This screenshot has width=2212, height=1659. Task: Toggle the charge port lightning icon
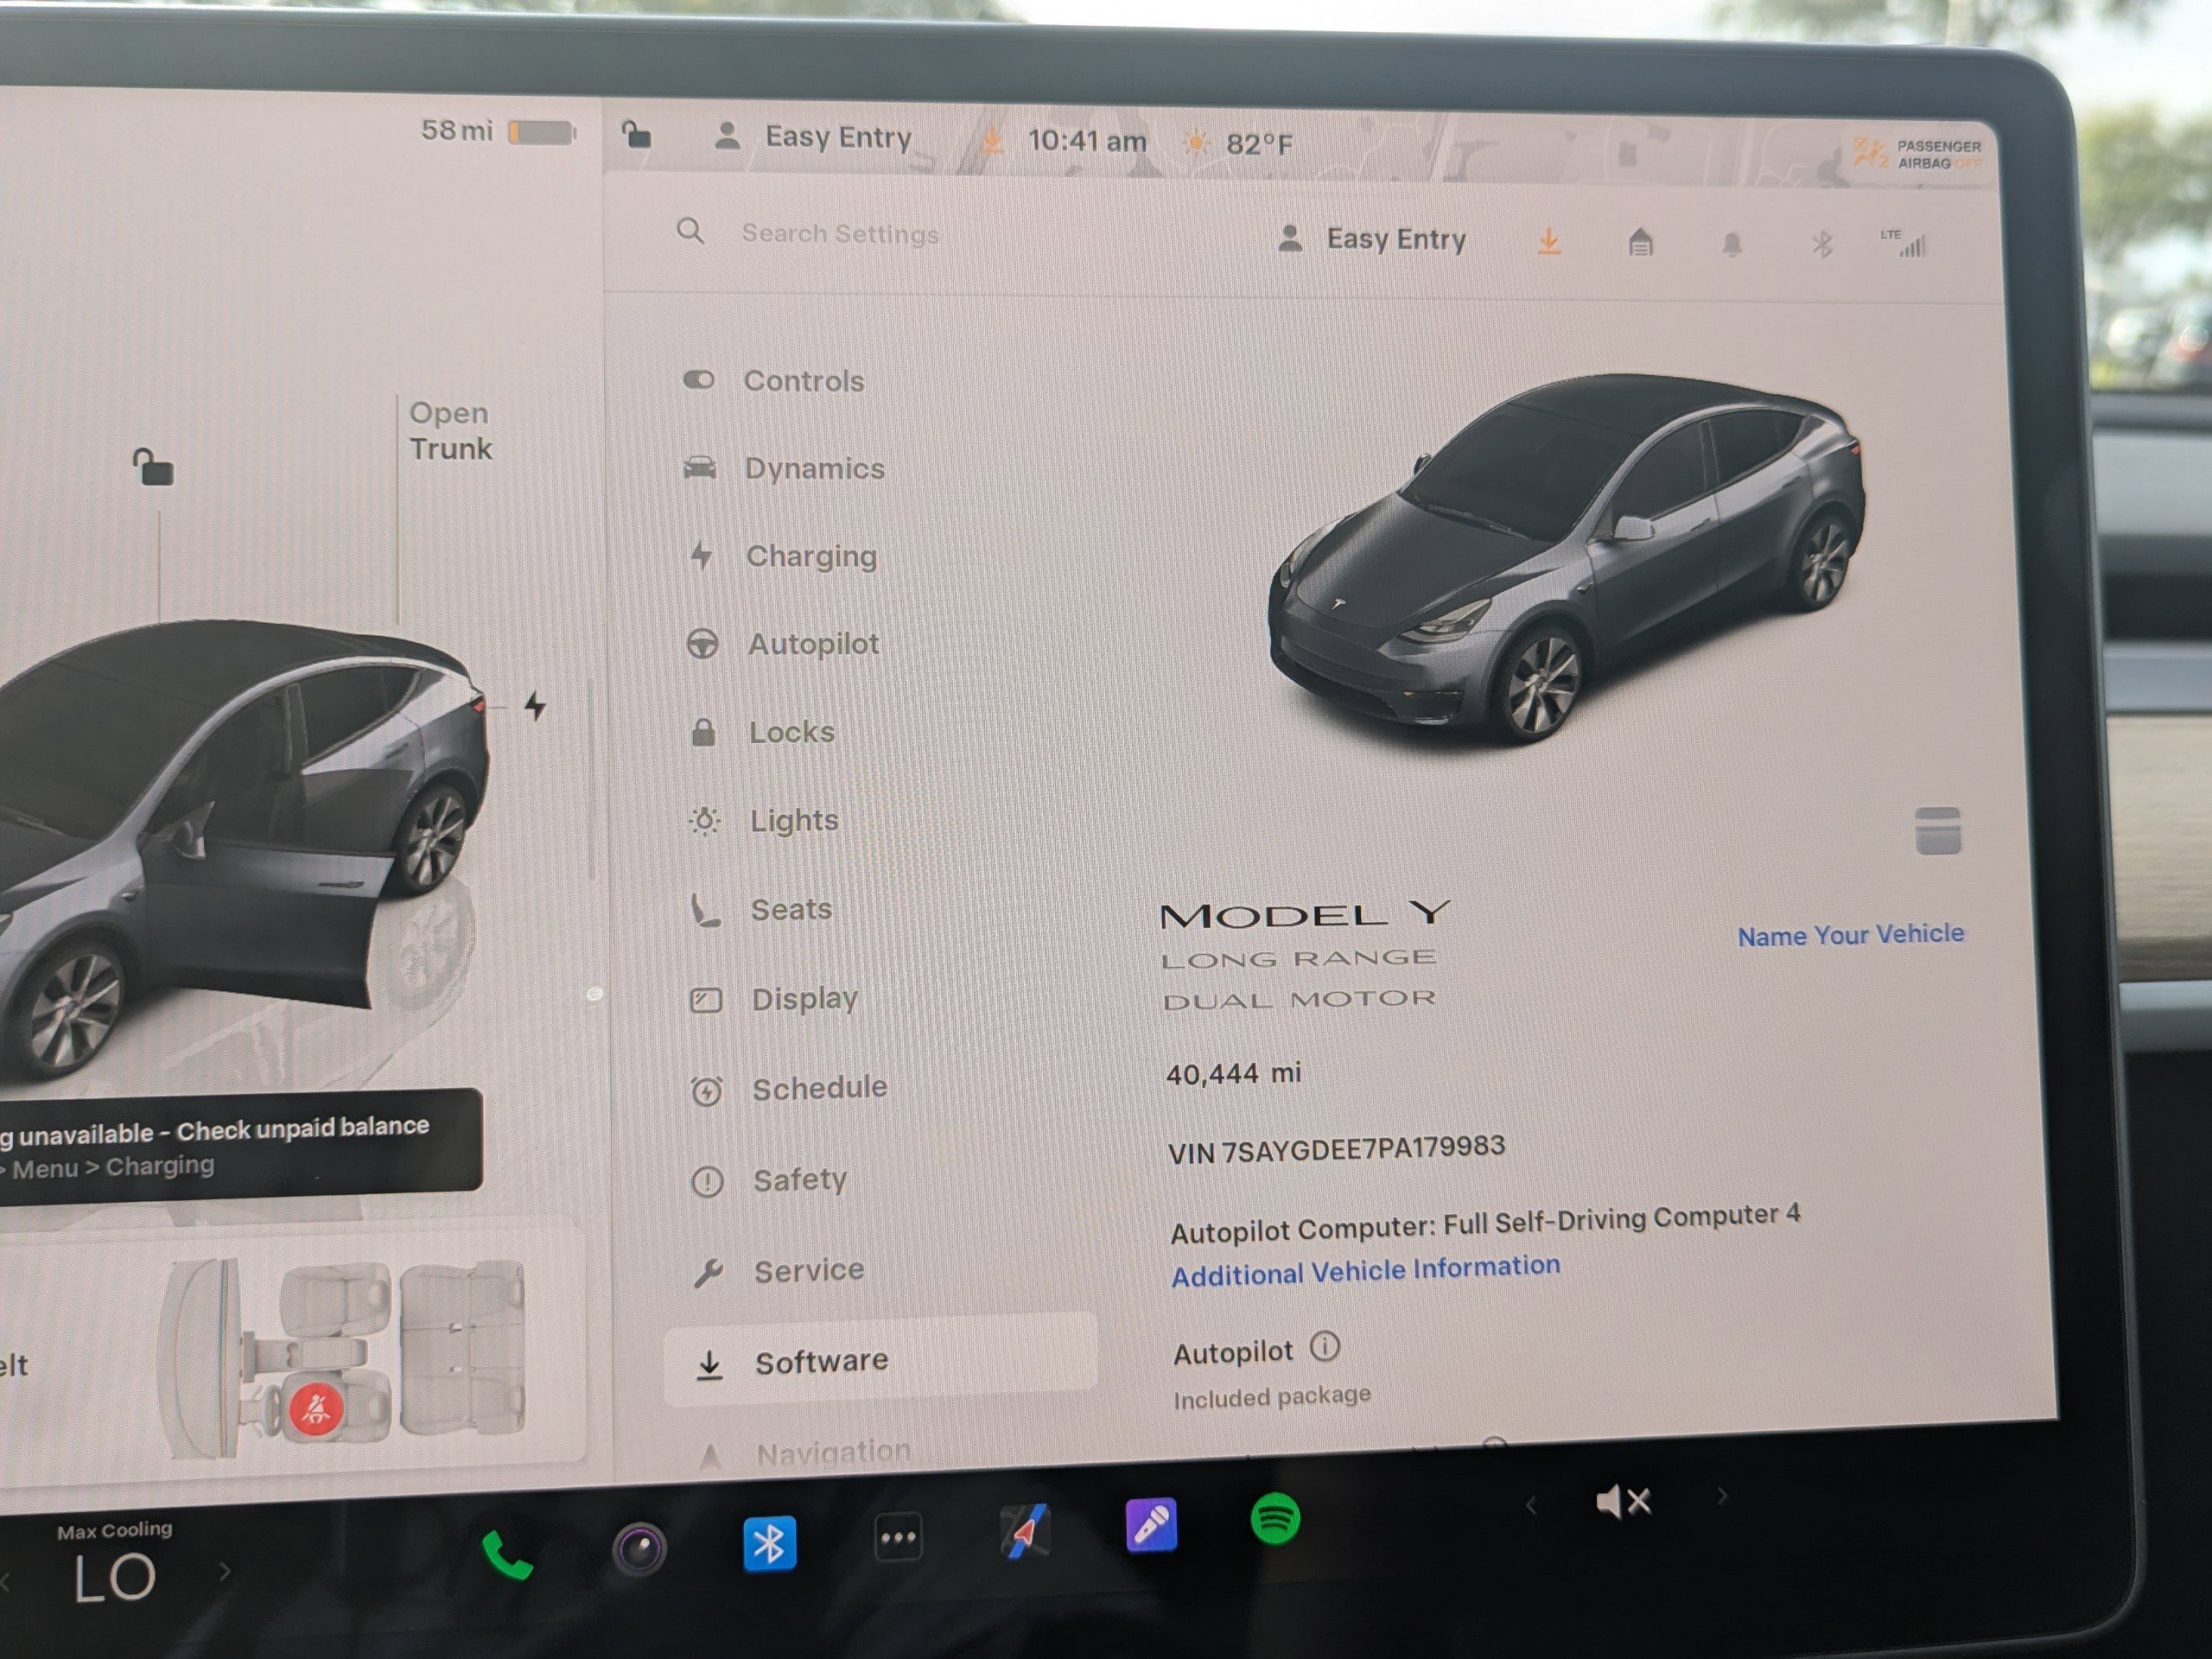coord(535,706)
